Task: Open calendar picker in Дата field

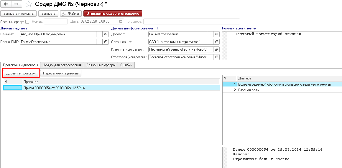Action: pyautogui.click(x=121, y=21)
